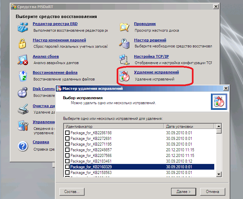
Task: Check the Package_for_KB2158563 checkbox
Action: 67,173
